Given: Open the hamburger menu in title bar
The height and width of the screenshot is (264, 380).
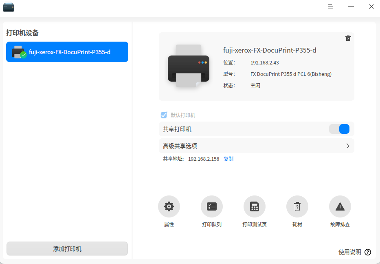Looking at the screenshot, I should 331,7.
